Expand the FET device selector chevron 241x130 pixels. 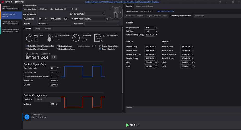coord(120,12)
